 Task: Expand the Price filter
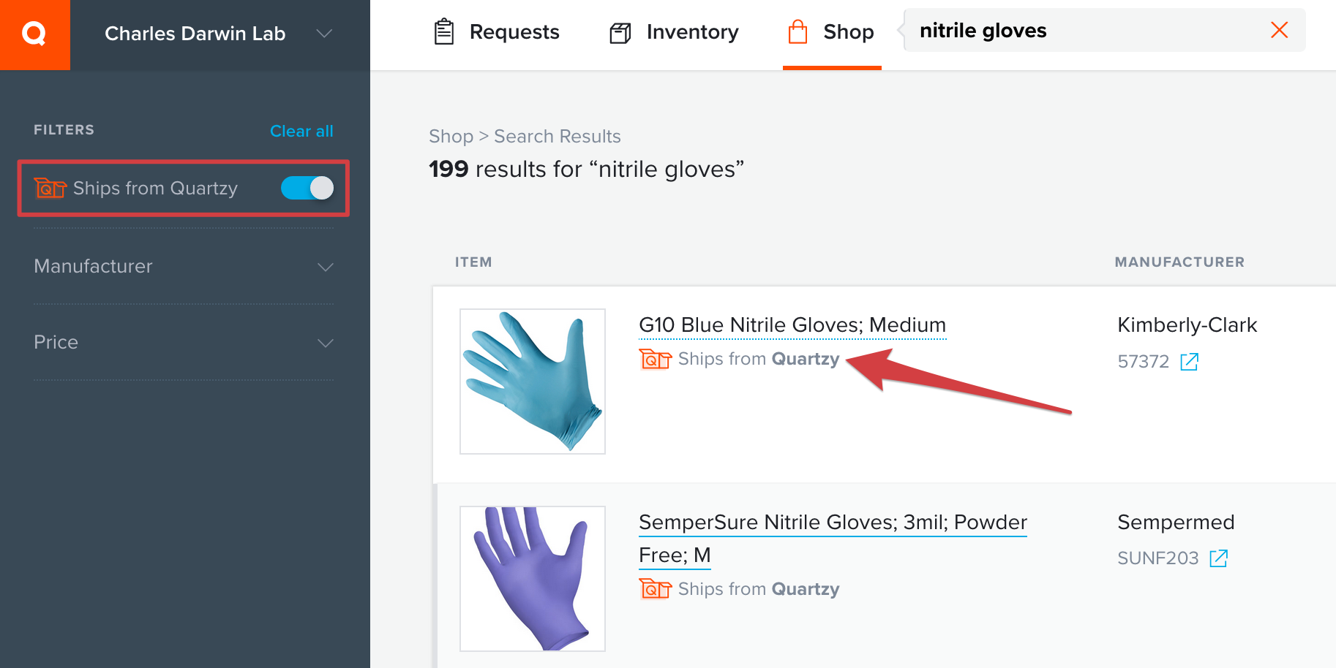pyautogui.click(x=184, y=342)
